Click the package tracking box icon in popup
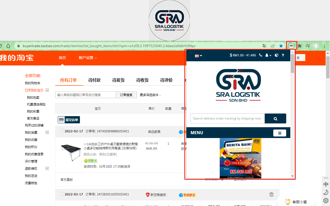 [x=276, y=55]
